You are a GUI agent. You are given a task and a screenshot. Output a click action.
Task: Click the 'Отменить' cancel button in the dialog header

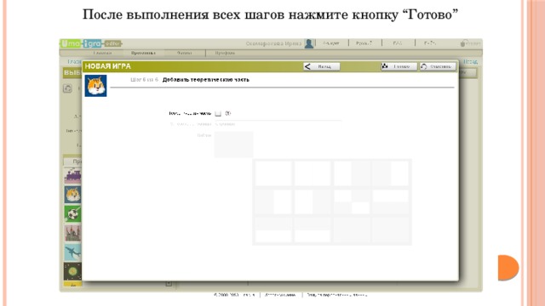[438, 66]
